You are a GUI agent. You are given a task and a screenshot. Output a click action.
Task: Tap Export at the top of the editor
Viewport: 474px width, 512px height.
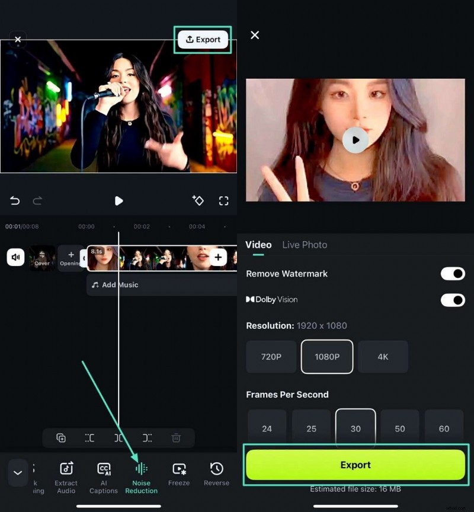click(x=203, y=39)
